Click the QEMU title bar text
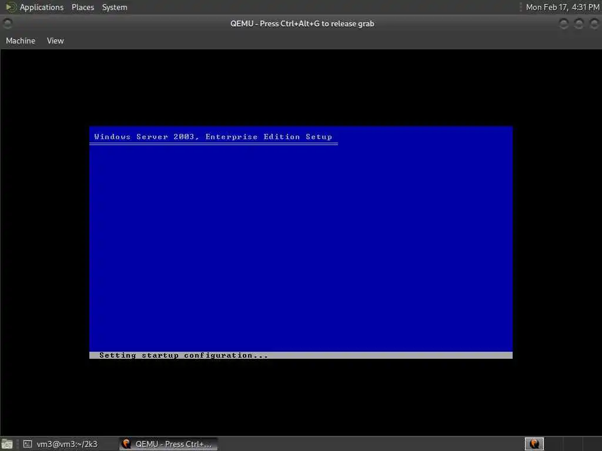This screenshot has width=602, height=451. [302, 23]
